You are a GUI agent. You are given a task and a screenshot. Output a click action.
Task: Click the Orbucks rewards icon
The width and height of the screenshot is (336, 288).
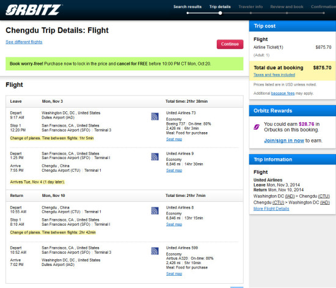[x=257, y=127]
